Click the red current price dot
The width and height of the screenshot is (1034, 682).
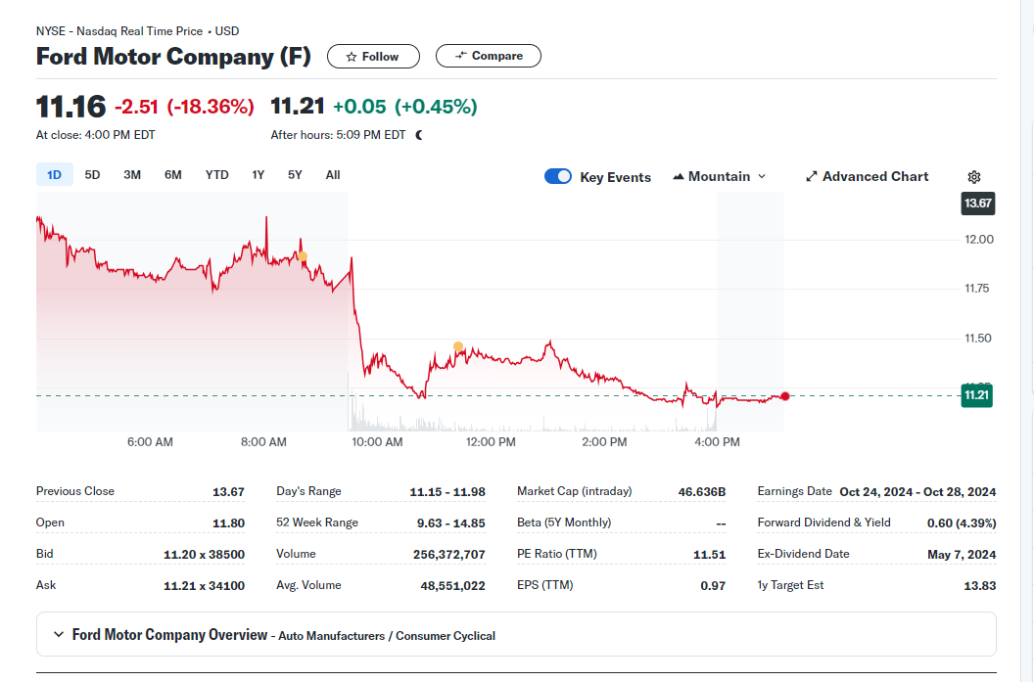785,395
